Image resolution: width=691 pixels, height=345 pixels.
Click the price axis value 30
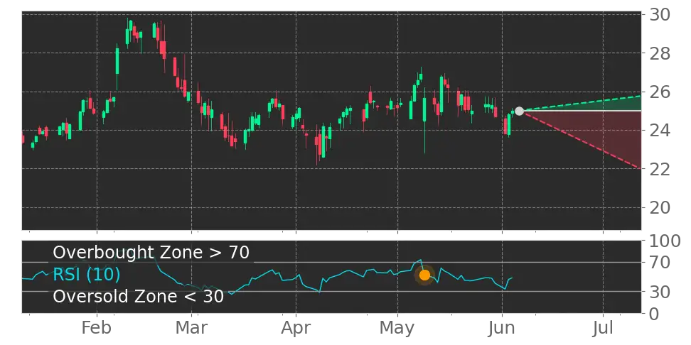tap(660, 15)
